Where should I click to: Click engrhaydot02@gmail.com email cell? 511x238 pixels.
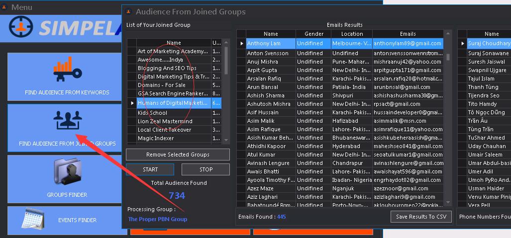click(408, 180)
